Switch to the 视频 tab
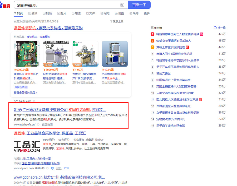This screenshot has width=237, height=186. pyautogui.click(x=47, y=13)
